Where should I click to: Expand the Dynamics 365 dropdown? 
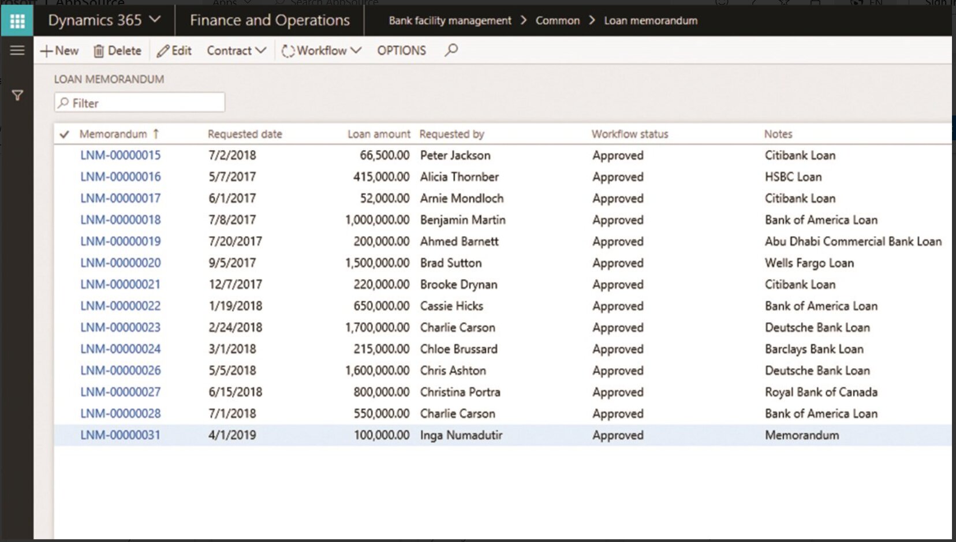tap(104, 20)
